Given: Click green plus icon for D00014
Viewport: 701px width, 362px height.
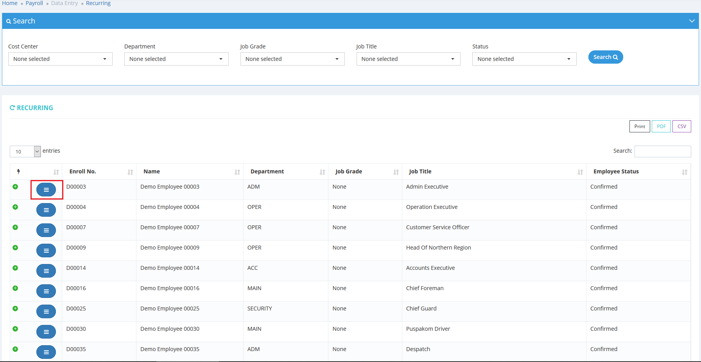Looking at the screenshot, I should (x=15, y=268).
